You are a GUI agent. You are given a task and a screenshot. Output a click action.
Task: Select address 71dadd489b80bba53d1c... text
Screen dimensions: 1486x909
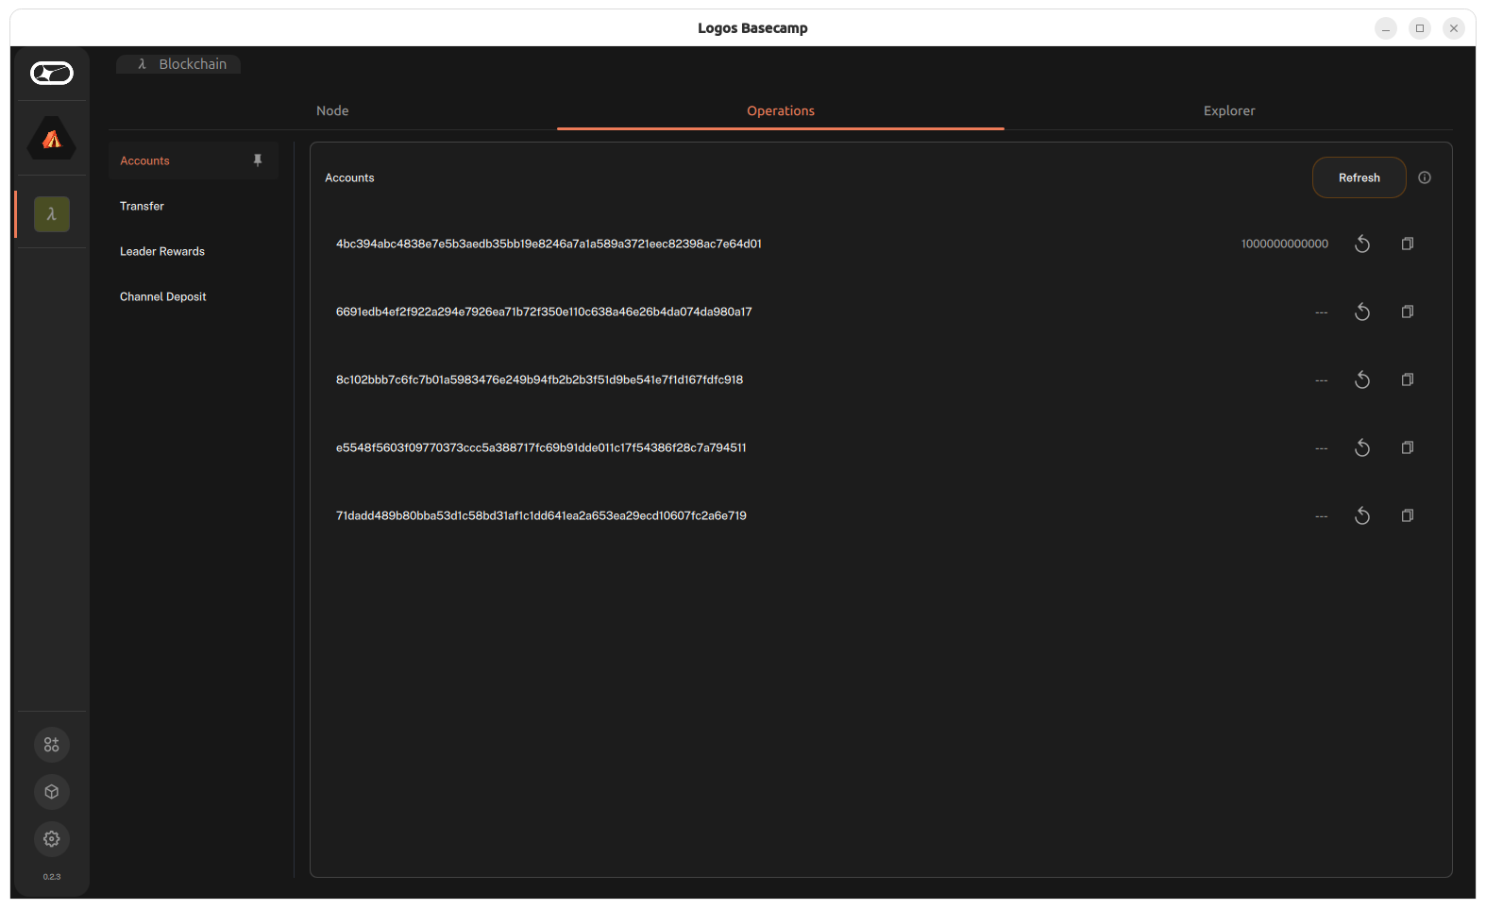tap(541, 515)
